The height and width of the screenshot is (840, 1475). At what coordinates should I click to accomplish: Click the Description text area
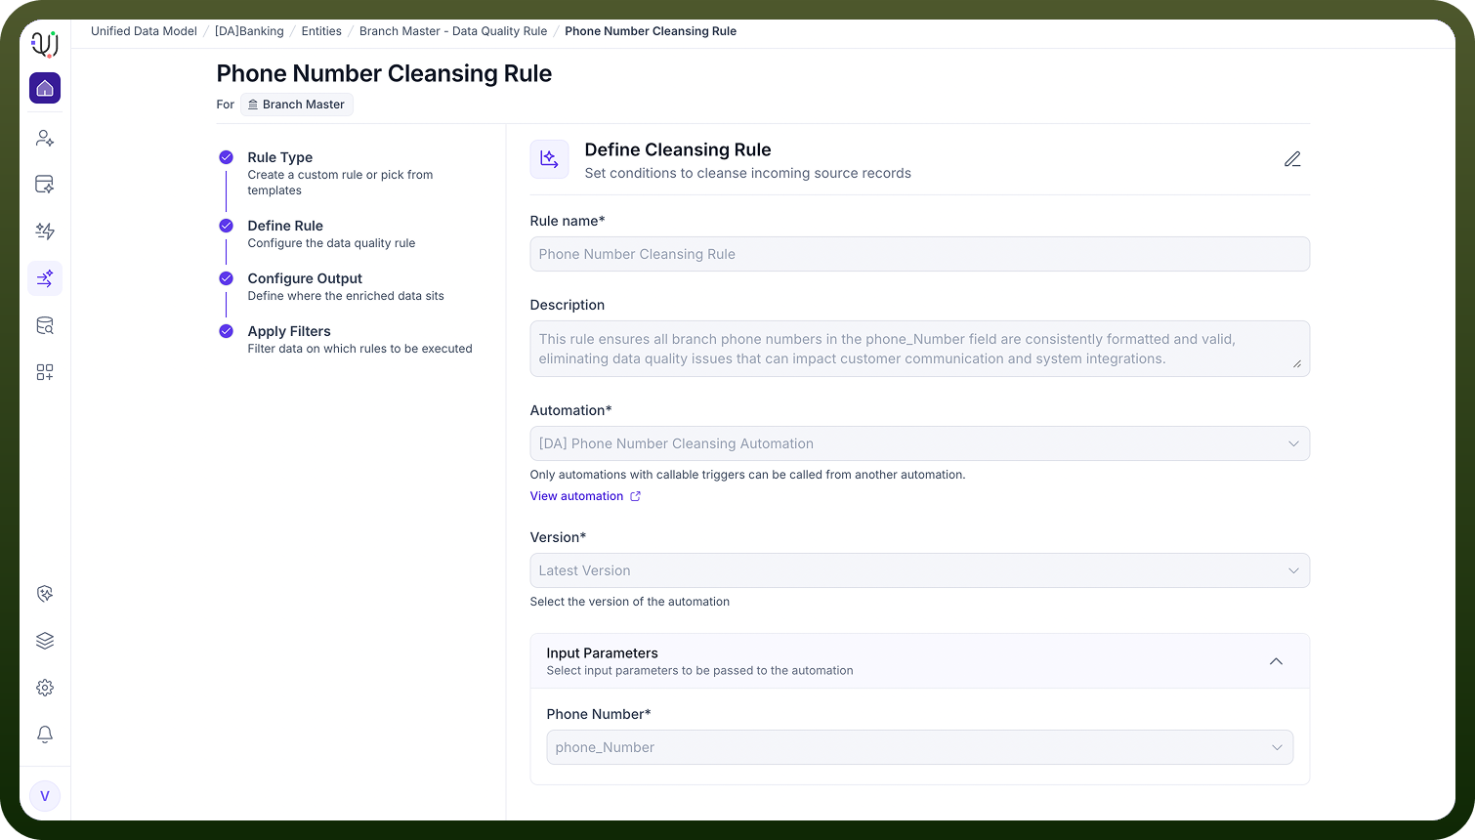point(919,349)
